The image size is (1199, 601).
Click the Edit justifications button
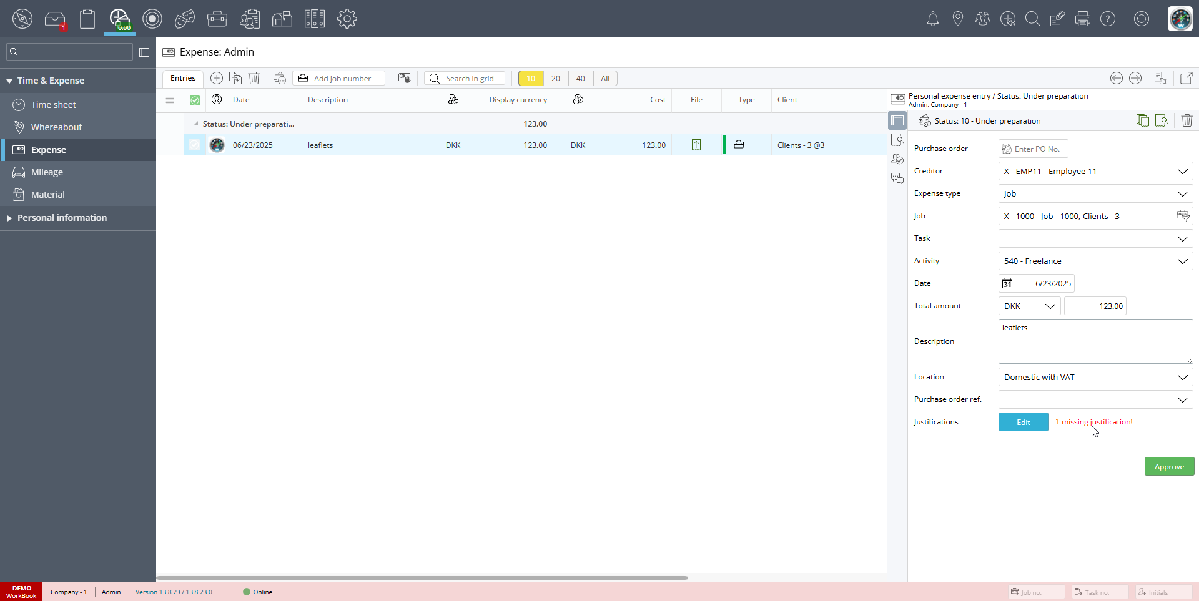pyautogui.click(x=1023, y=422)
